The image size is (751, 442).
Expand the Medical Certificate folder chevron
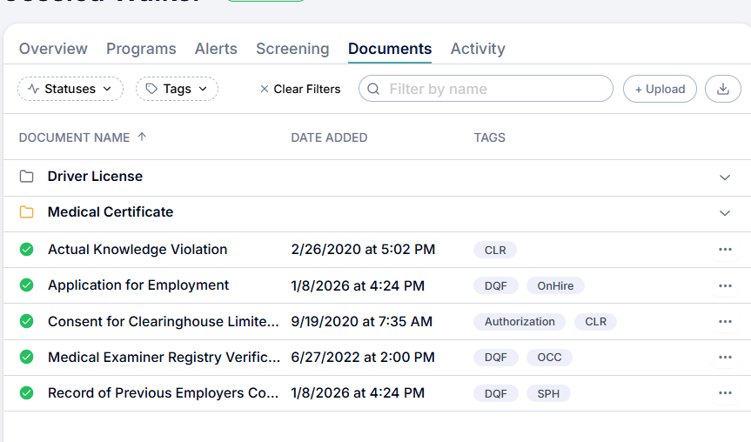[725, 213]
